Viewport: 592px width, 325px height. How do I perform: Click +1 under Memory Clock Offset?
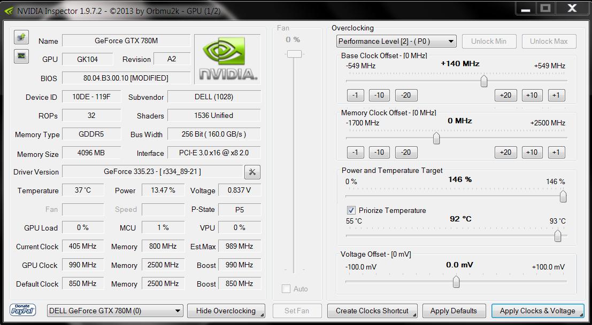coord(557,152)
